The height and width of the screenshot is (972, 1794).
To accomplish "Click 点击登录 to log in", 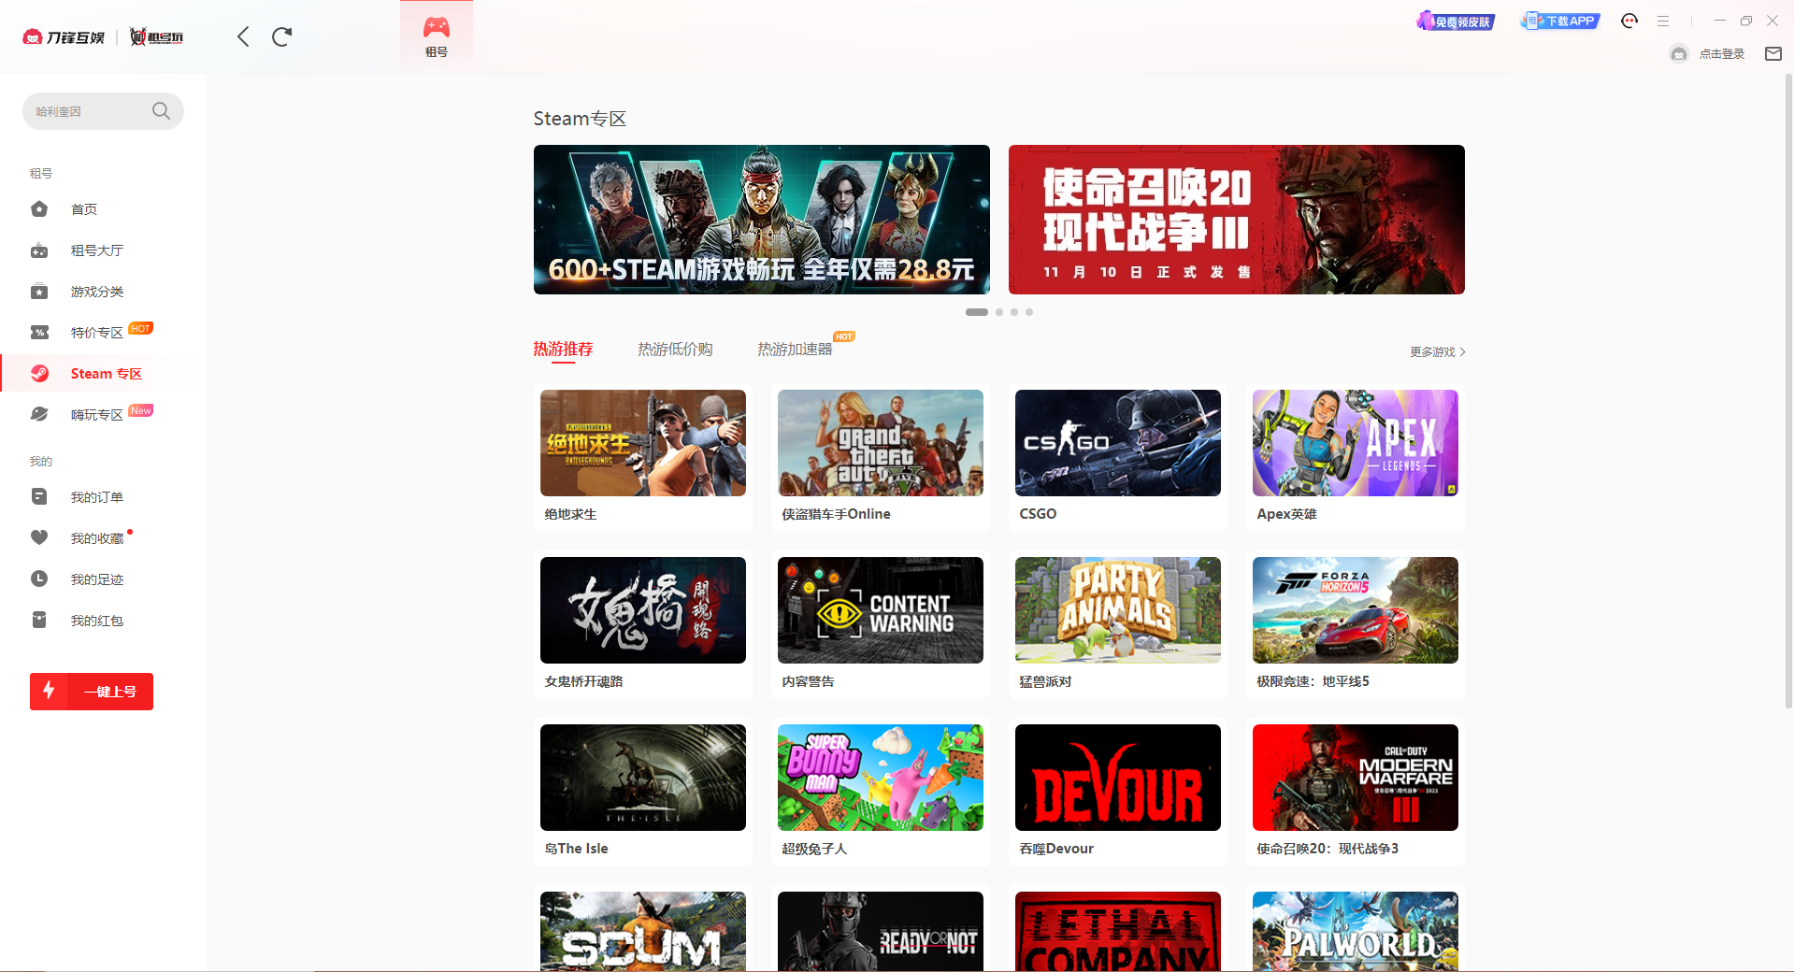I will 1721,54.
